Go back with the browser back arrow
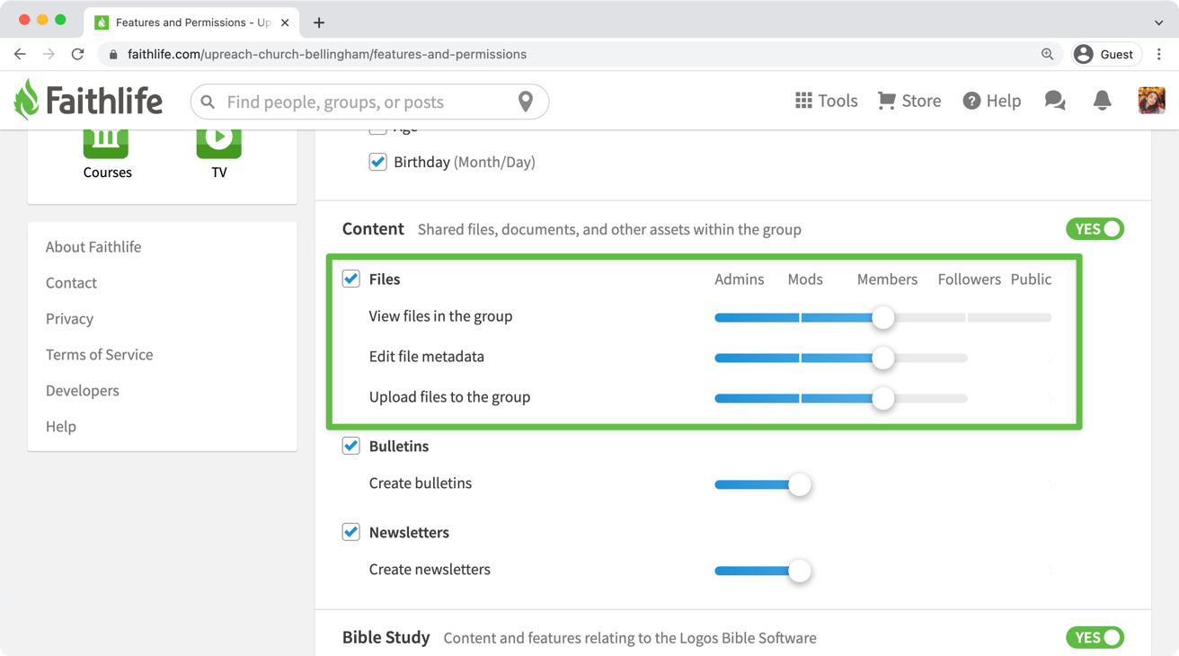Image resolution: width=1179 pixels, height=656 pixels. pos(20,54)
